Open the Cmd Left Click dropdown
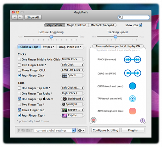 [72, 70]
